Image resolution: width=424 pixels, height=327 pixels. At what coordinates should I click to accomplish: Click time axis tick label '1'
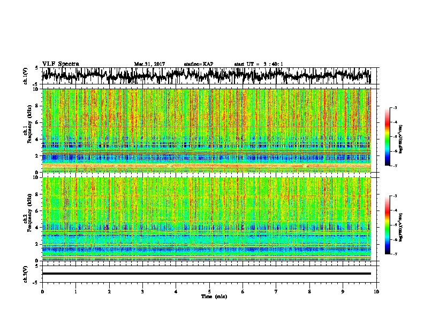tap(76, 291)
